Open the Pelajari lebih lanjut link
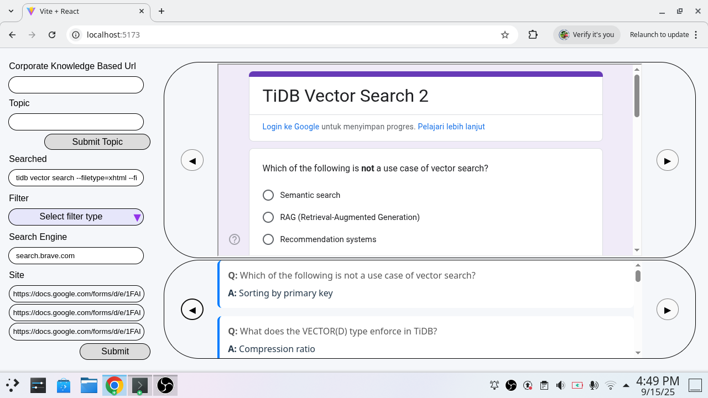The image size is (708, 398). click(451, 127)
